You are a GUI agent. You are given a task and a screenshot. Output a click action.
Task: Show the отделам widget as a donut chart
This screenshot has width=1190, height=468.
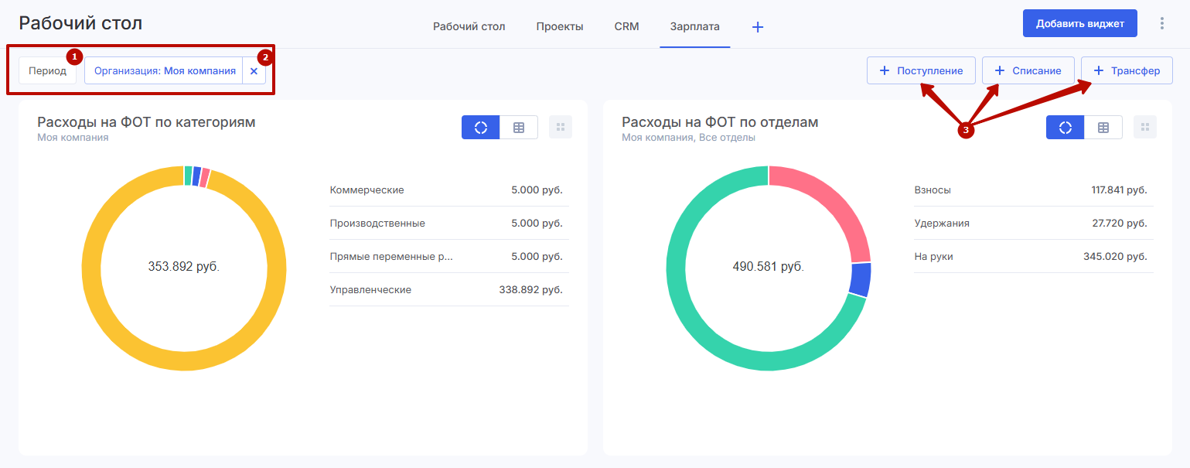1066,128
